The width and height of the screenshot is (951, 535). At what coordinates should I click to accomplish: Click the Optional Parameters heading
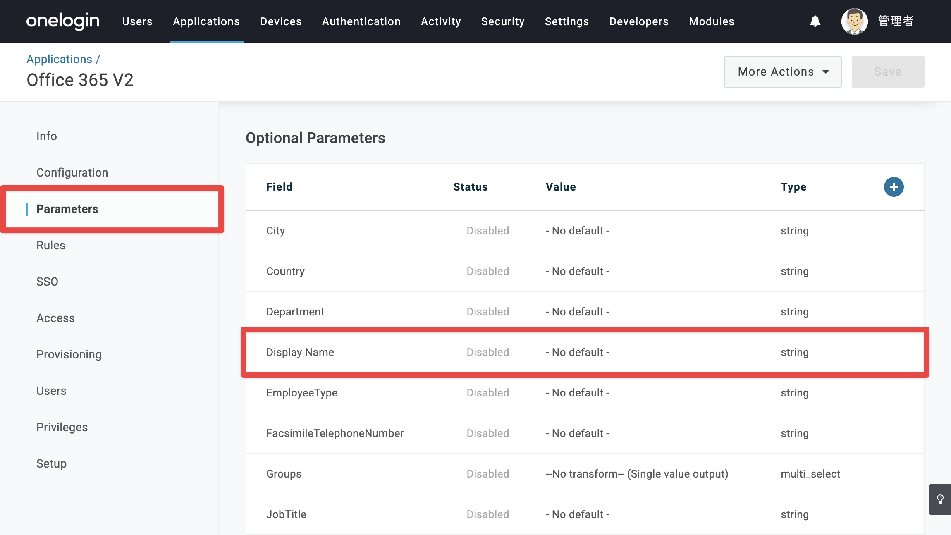pyautogui.click(x=315, y=138)
